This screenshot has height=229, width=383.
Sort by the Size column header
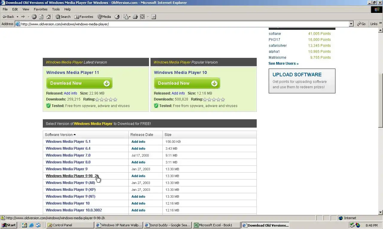(168, 134)
